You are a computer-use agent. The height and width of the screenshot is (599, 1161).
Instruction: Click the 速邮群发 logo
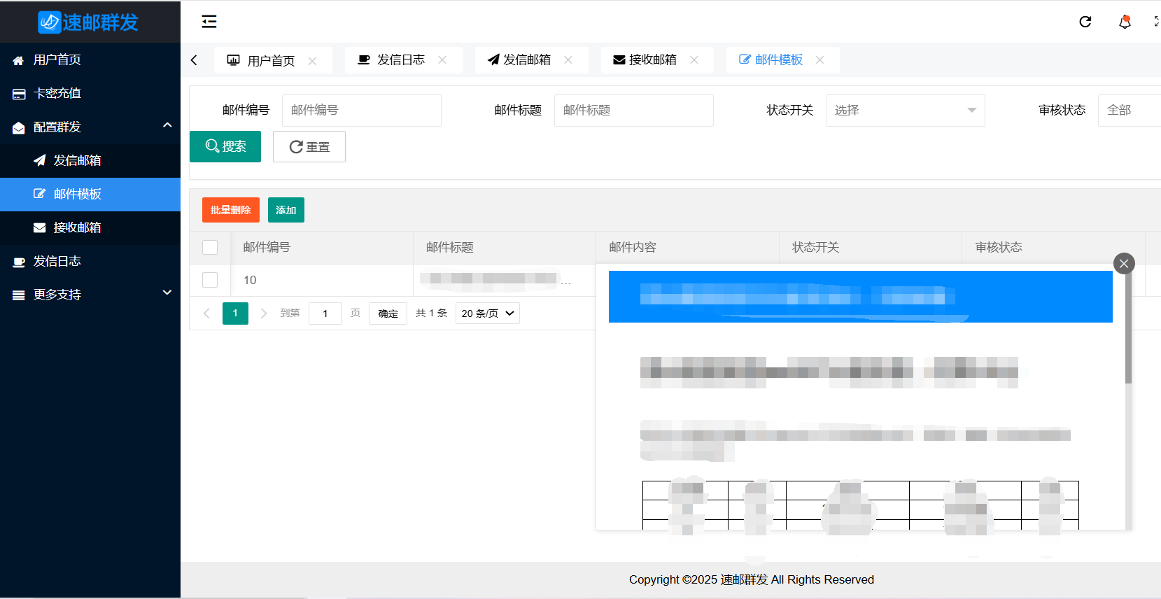click(89, 22)
